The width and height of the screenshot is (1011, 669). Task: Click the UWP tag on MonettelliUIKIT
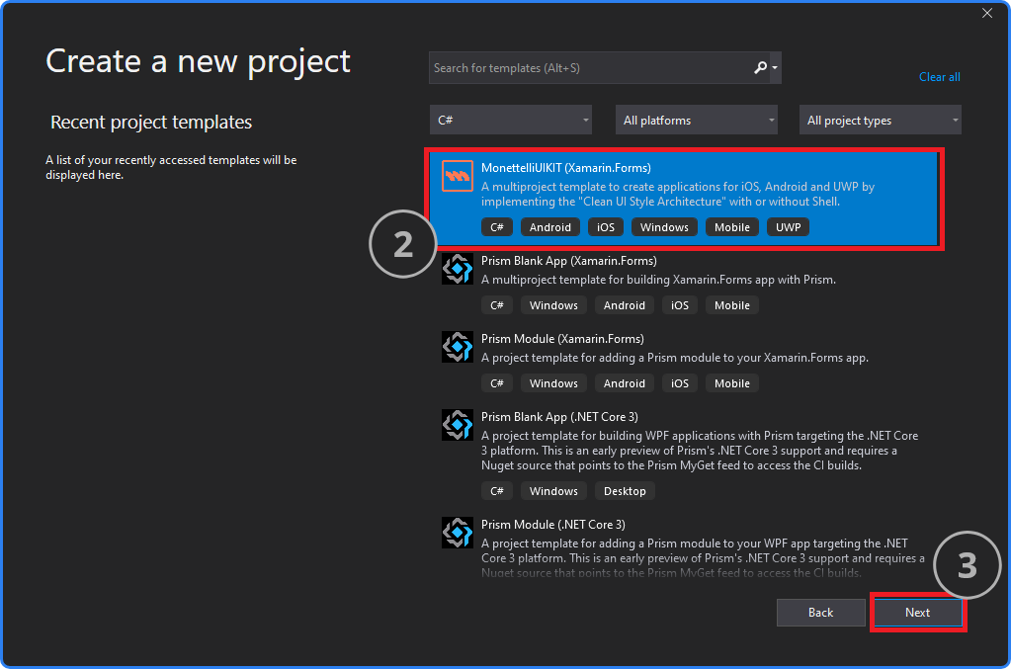[x=788, y=227]
